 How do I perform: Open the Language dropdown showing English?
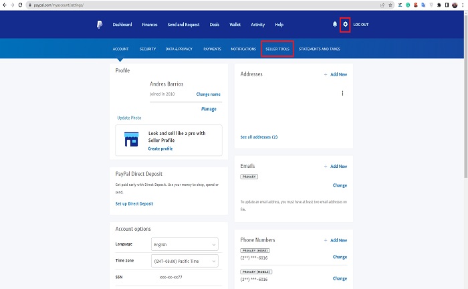(185, 244)
